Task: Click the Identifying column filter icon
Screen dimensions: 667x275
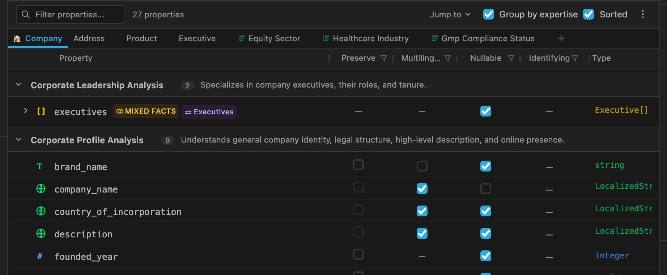Action: pyautogui.click(x=575, y=58)
